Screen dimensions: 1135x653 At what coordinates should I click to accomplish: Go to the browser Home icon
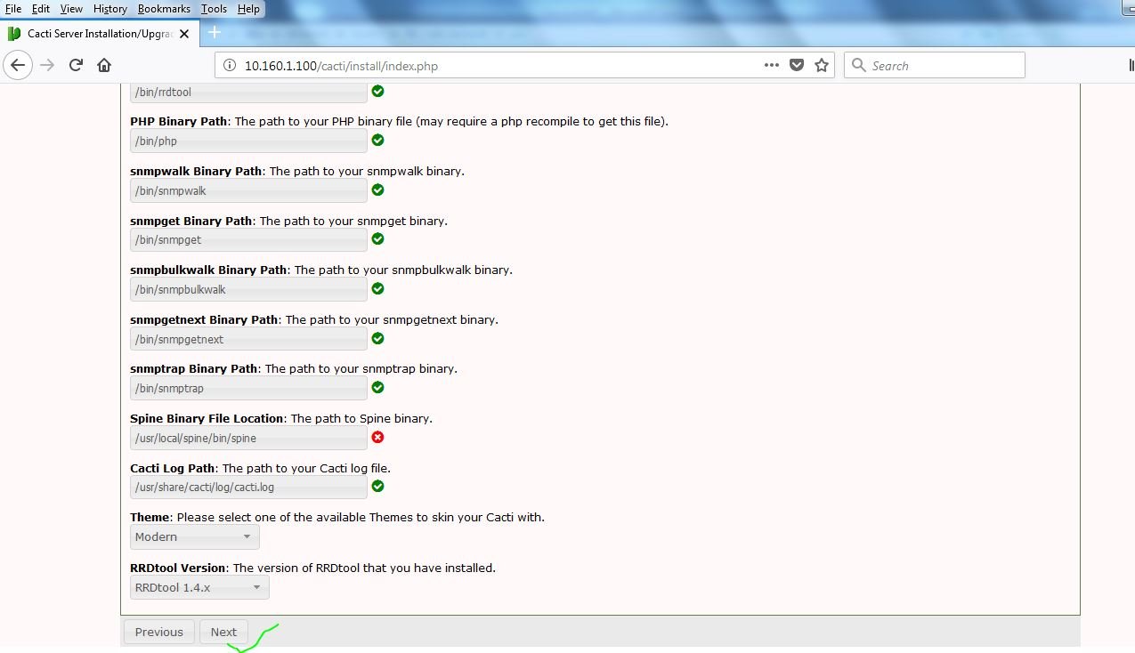[x=104, y=65]
